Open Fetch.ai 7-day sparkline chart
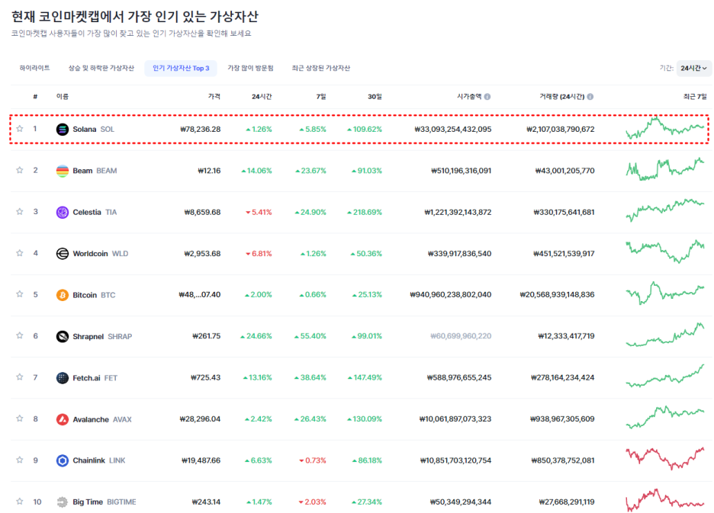Image resolution: width=714 pixels, height=513 pixels. (x=665, y=377)
